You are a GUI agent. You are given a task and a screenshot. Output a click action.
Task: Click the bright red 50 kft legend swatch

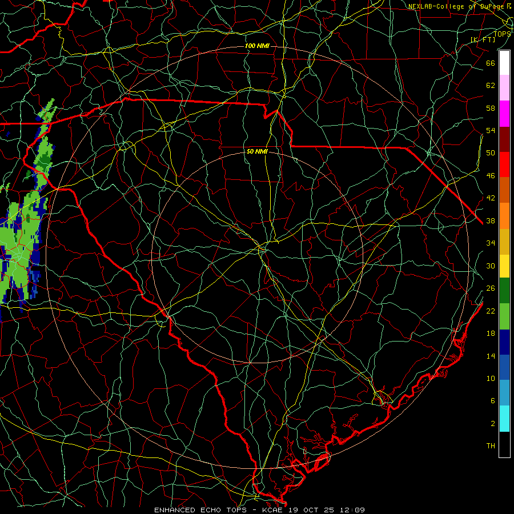[504, 164]
